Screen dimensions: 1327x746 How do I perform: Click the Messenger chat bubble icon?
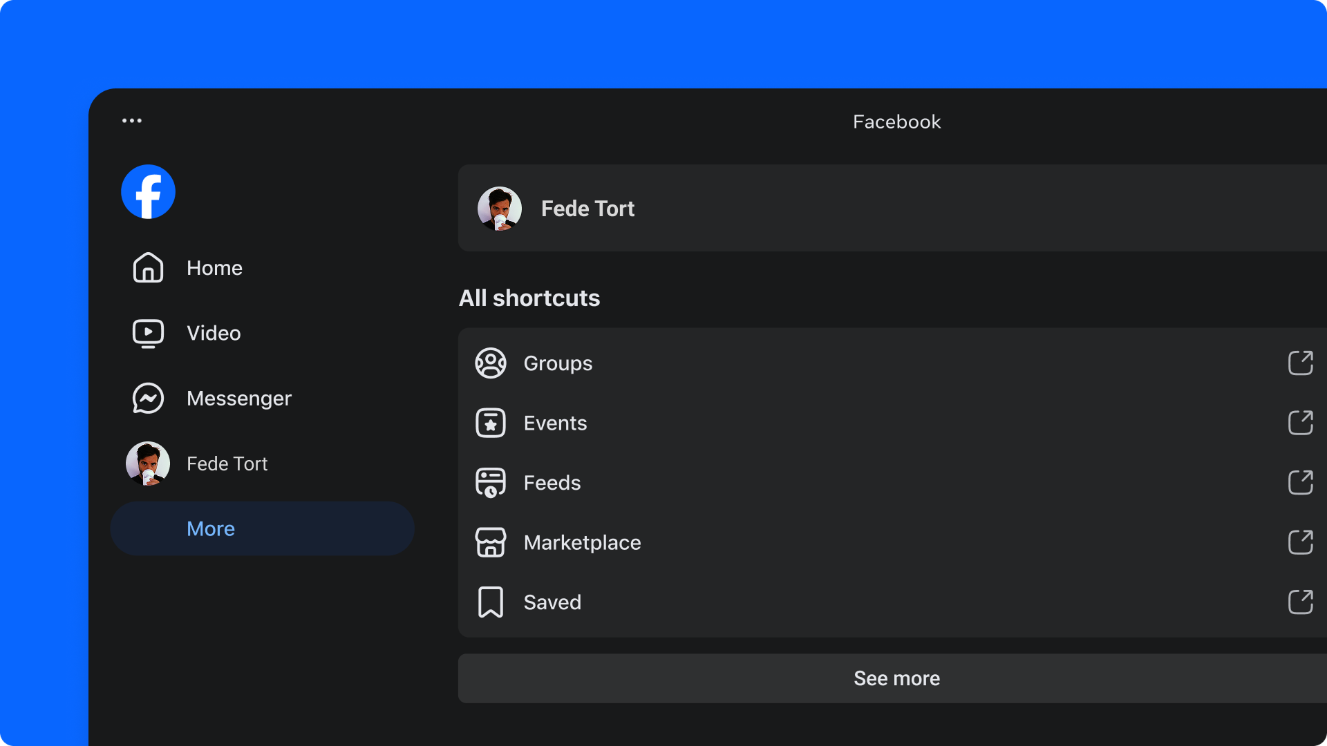tap(148, 399)
